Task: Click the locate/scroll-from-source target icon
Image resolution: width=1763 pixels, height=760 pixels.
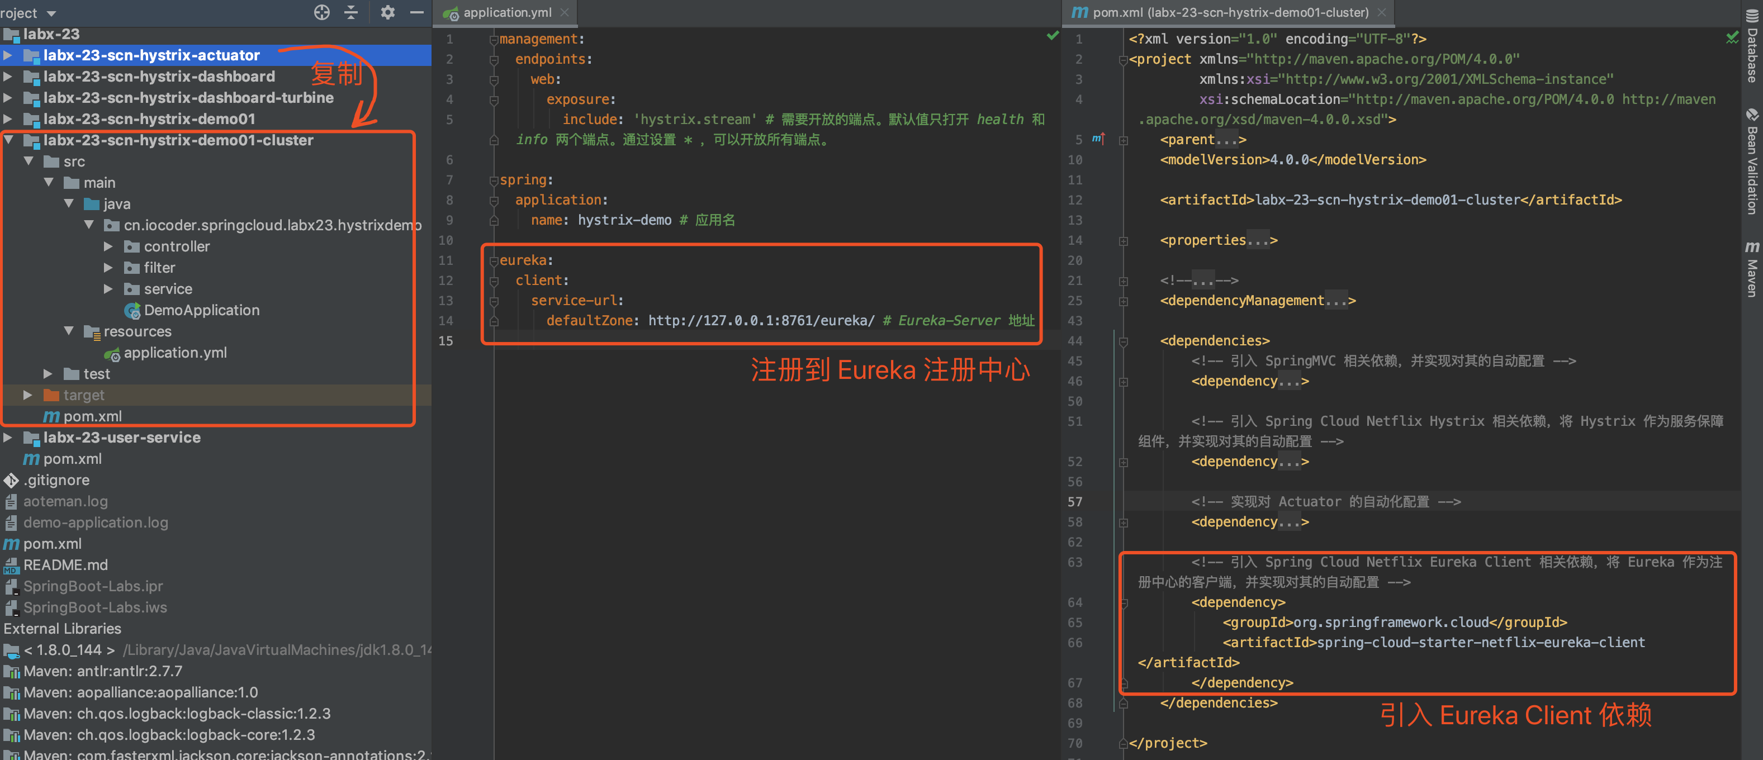Action: point(321,12)
